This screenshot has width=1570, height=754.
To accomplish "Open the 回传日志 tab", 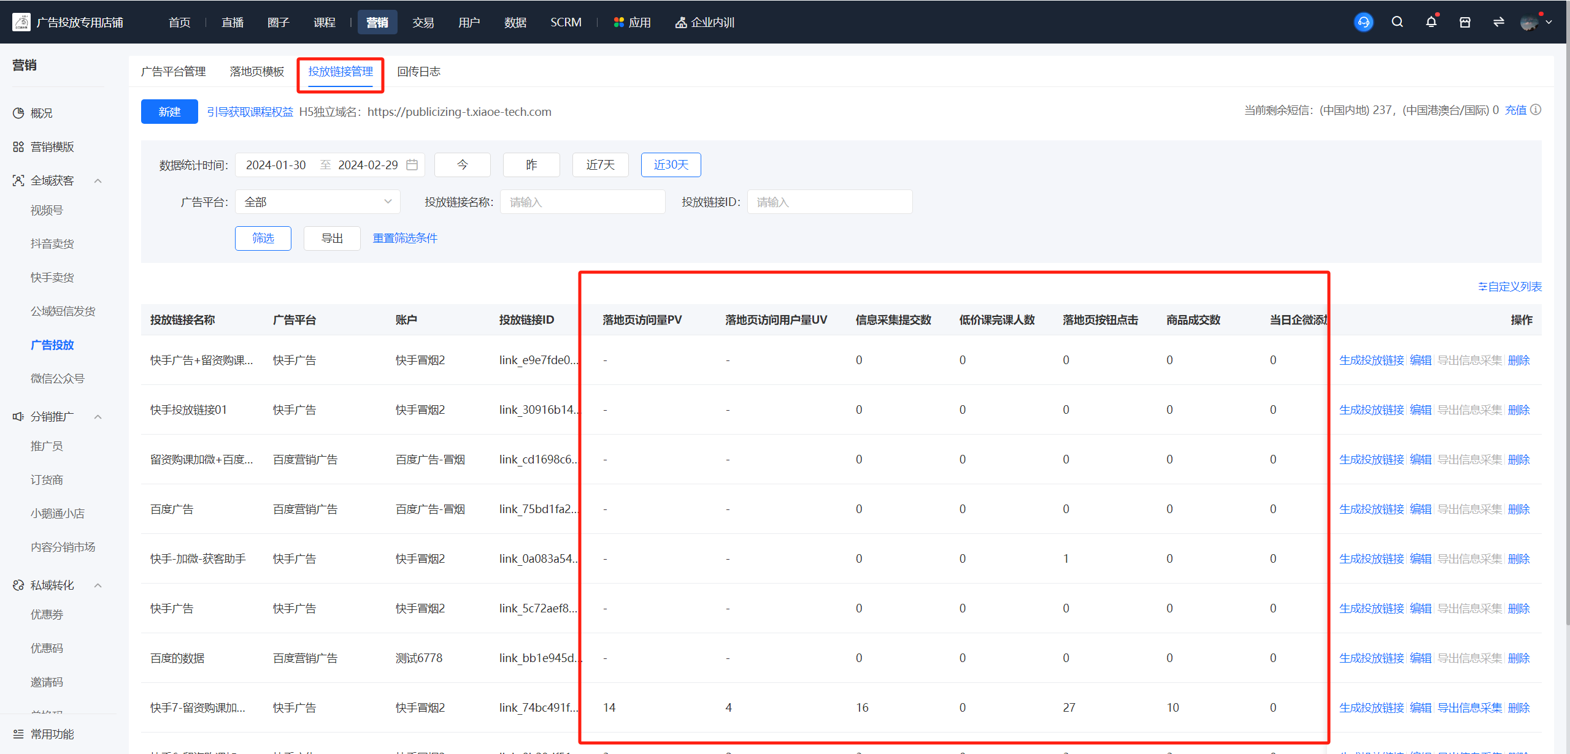I will tap(419, 72).
